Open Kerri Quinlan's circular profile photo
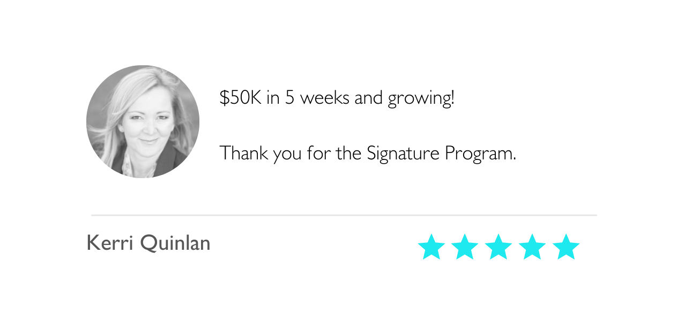The height and width of the screenshot is (322, 677). [x=143, y=121]
